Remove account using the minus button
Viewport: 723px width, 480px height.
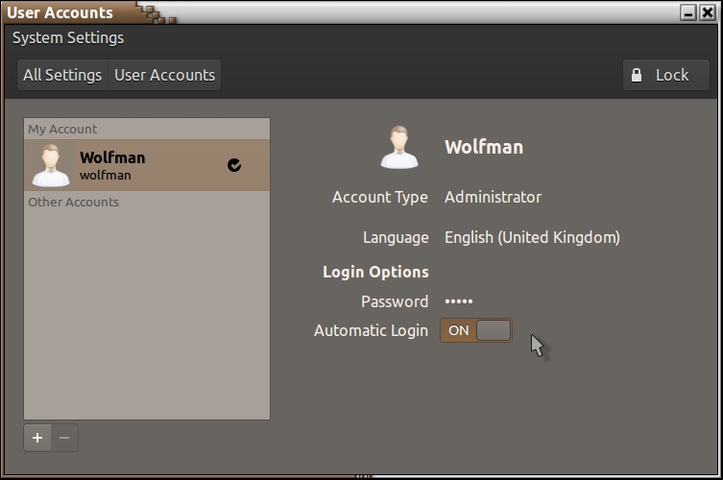64,438
